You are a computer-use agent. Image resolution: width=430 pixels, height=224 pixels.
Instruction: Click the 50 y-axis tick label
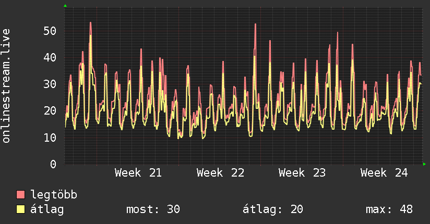point(50,31)
